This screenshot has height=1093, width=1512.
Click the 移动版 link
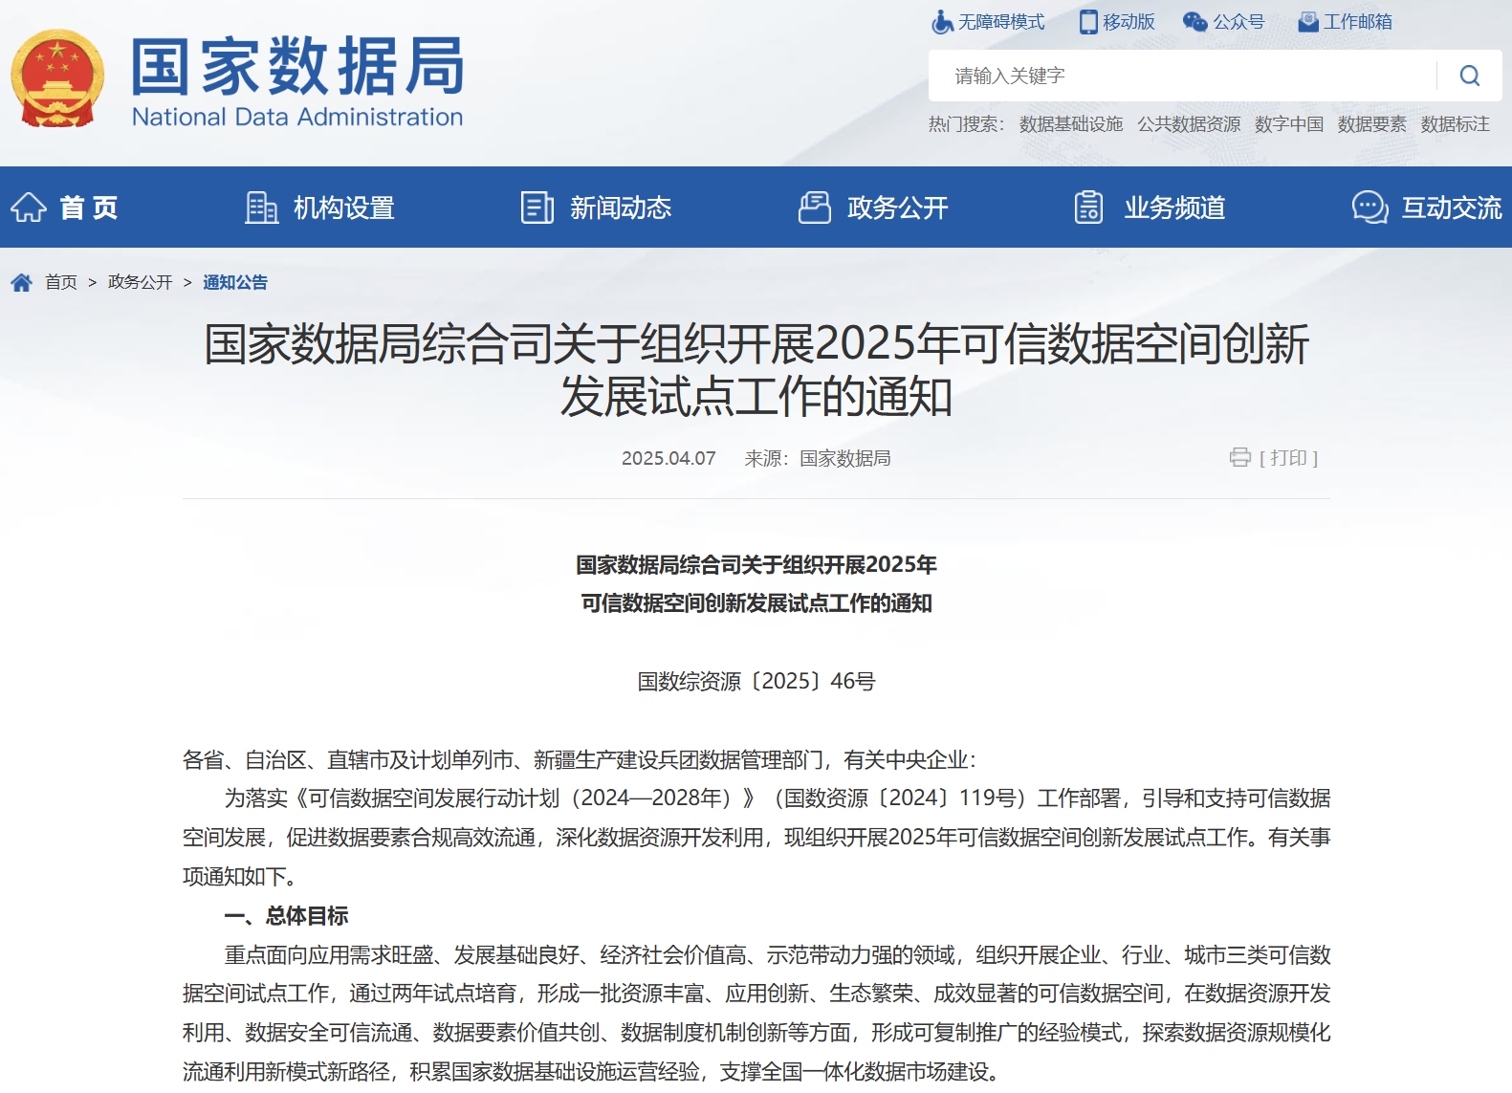tap(1129, 22)
